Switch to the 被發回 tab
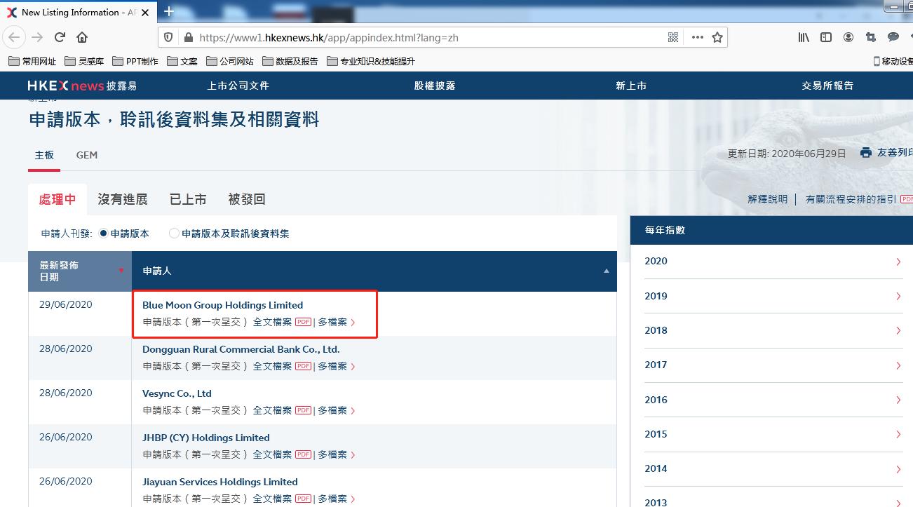Viewport: 913px width, 507px height. [247, 199]
